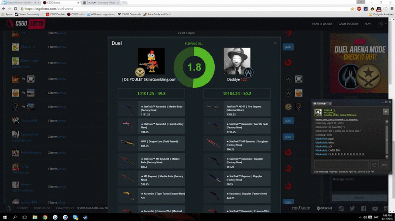Viewport: 395px width, 221px height.
Task: Open the Affiliates csgostrong bookmark
Action: click(101, 14)
